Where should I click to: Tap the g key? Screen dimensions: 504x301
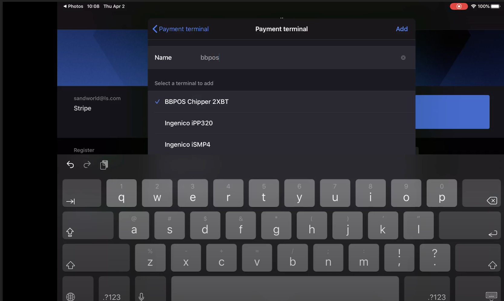coord(276,225)
